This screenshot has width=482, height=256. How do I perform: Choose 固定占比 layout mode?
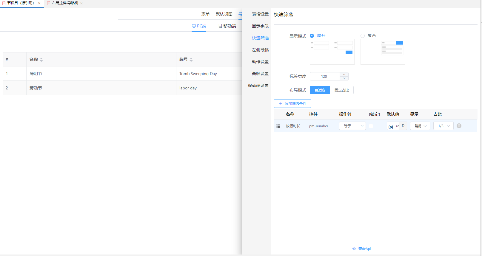coord(342,90)
